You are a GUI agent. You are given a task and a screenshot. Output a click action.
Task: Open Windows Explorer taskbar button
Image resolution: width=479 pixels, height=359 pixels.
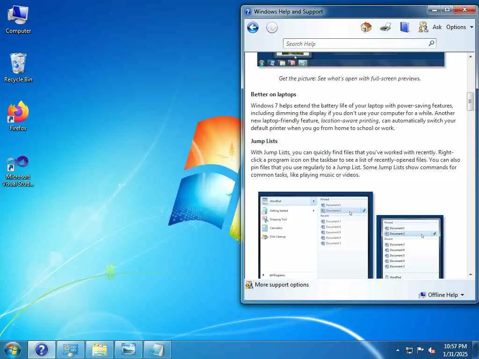click(x=100, y=350)
